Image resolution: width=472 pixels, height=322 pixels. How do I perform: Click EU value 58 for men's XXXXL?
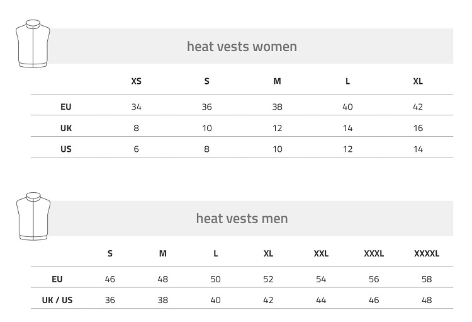click(427, 279)
